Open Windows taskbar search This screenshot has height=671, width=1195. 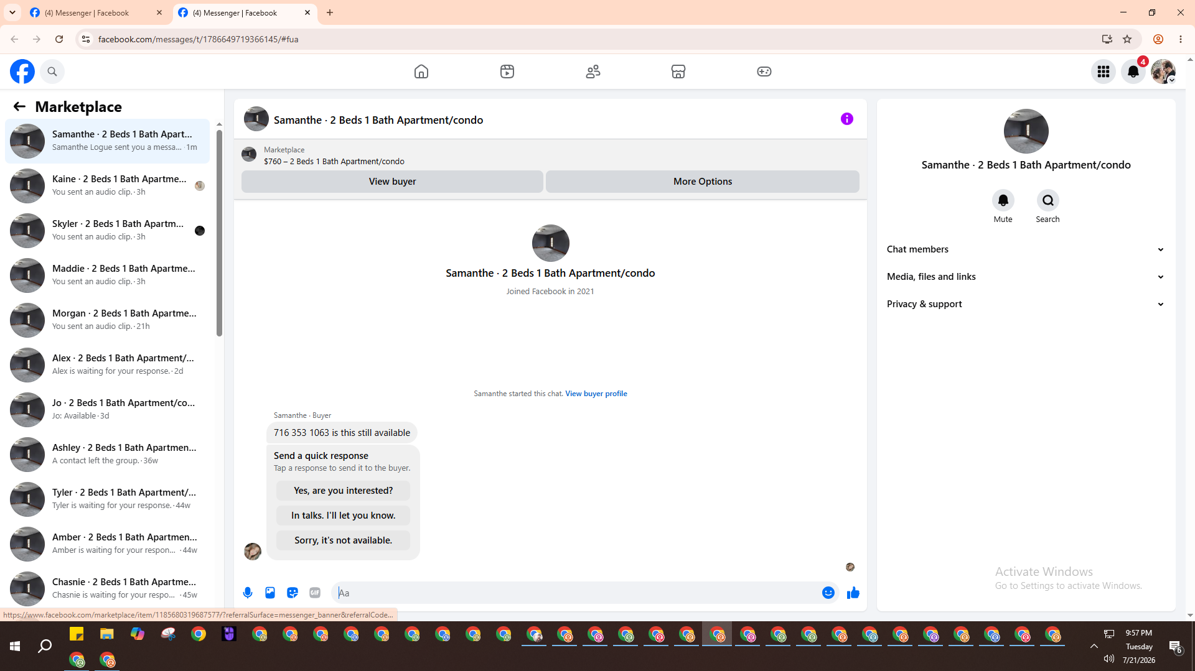(x=45, y=647)
